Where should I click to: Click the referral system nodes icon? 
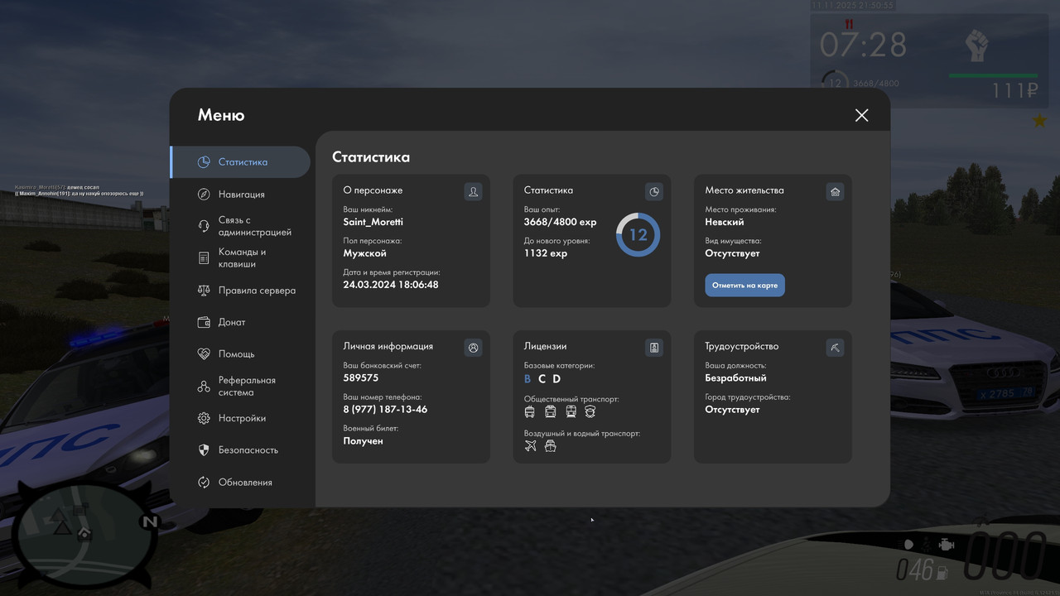[x=204, y=387]
